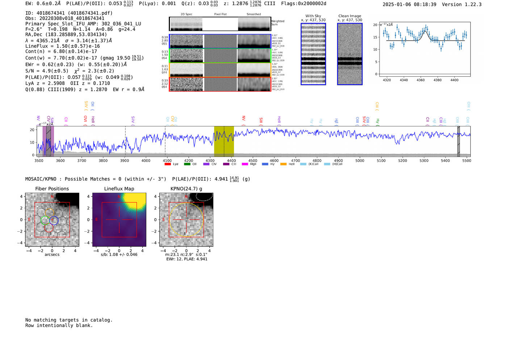Click the S/N = 4.9 value
507x345 pixels.
tap(47, 71)
